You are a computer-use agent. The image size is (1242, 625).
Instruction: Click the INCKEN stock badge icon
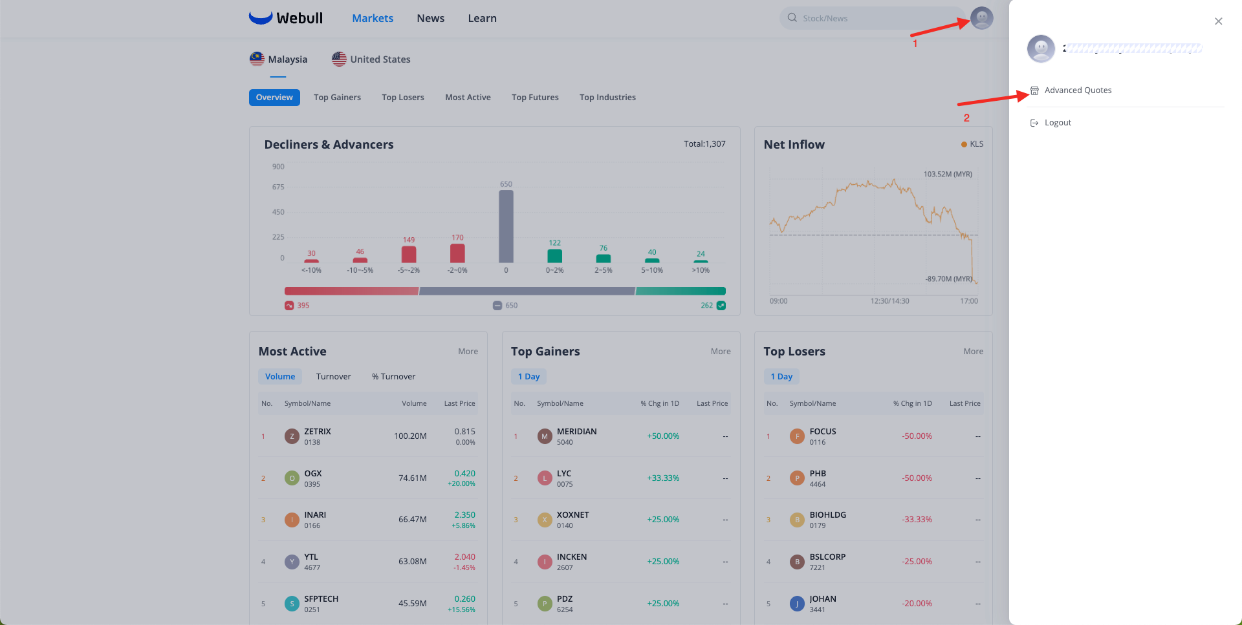[x=545, y=562]
